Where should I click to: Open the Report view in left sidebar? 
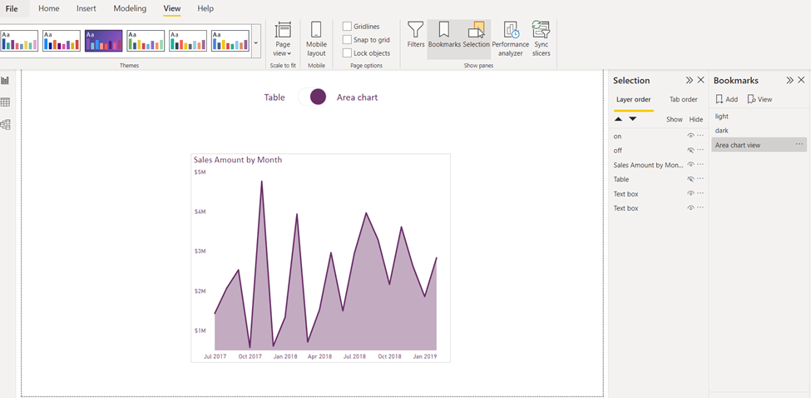pyautogui.click(x=6, y=81)
